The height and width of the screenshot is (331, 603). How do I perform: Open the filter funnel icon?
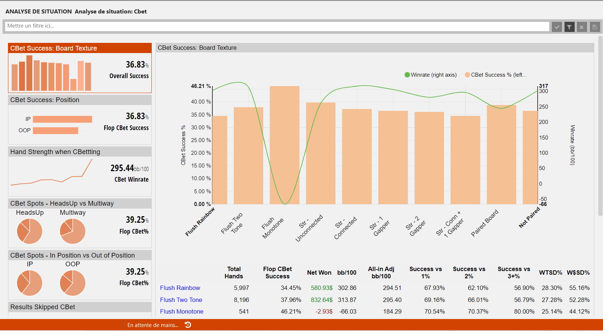(x=569, y=27)
